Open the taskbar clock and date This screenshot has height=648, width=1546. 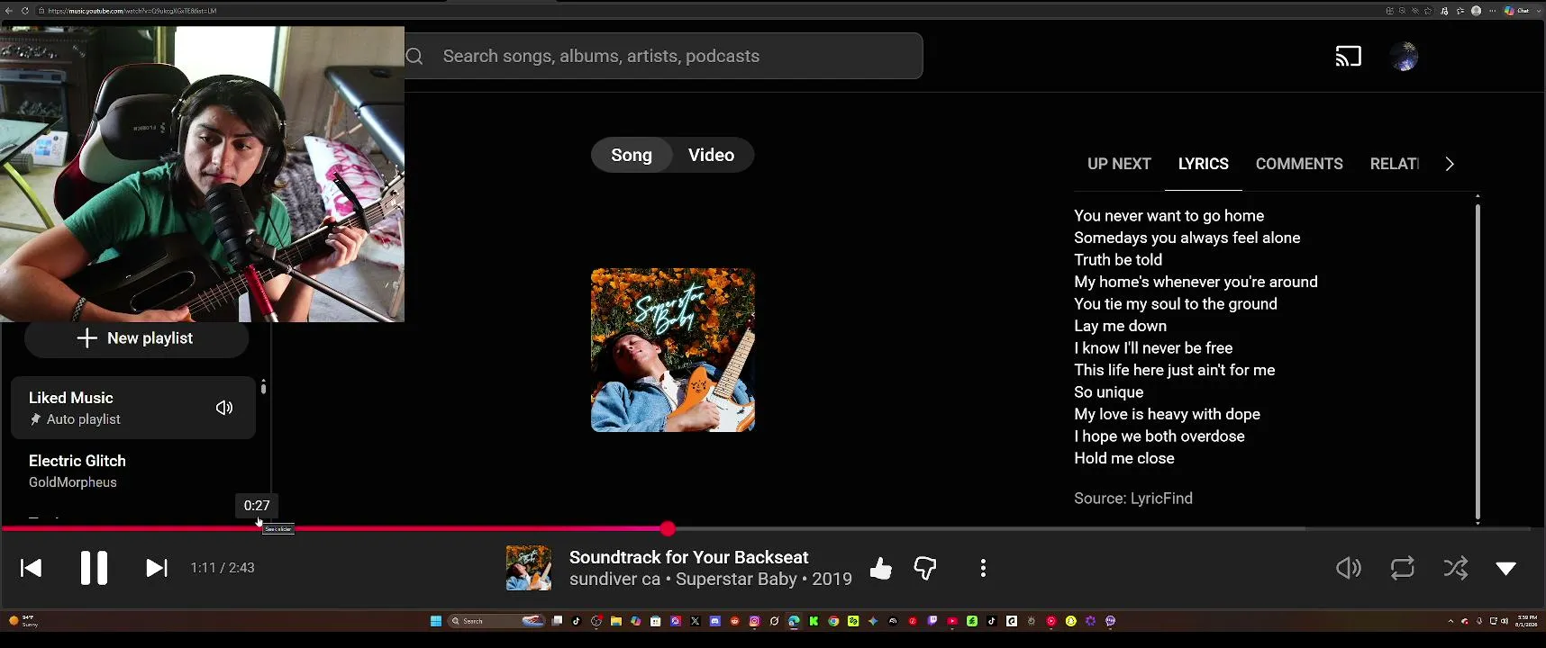tap(1528, 621)
